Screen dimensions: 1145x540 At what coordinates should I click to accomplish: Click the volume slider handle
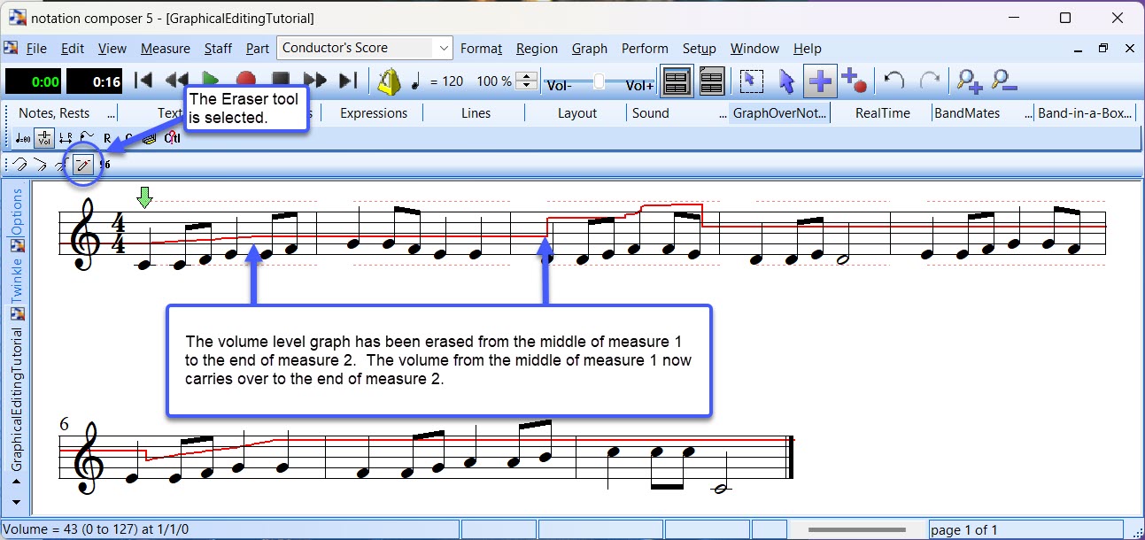[600, 81]
